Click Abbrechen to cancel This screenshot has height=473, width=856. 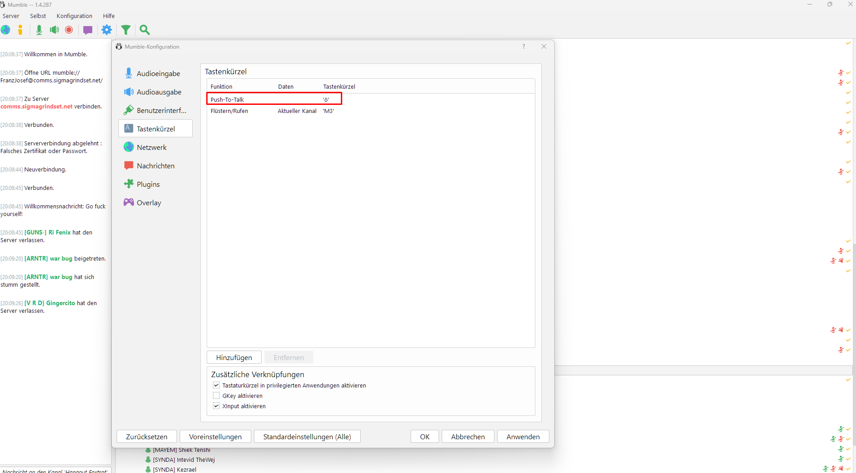[x=468, y=437]
